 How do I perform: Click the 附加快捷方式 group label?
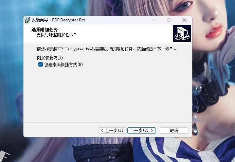pyautogui.click(x=50, y=58)
